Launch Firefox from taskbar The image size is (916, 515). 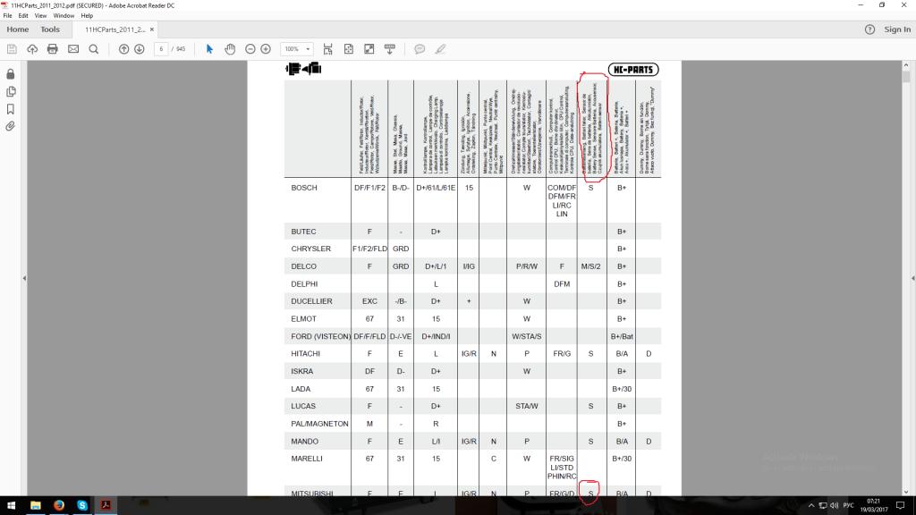coord(59,505)
